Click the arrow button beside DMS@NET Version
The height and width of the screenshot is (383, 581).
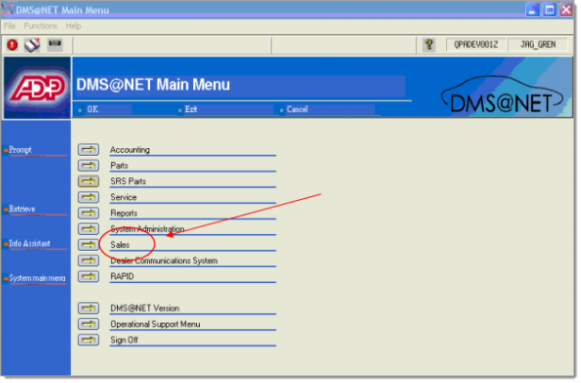tap(89, 308)
